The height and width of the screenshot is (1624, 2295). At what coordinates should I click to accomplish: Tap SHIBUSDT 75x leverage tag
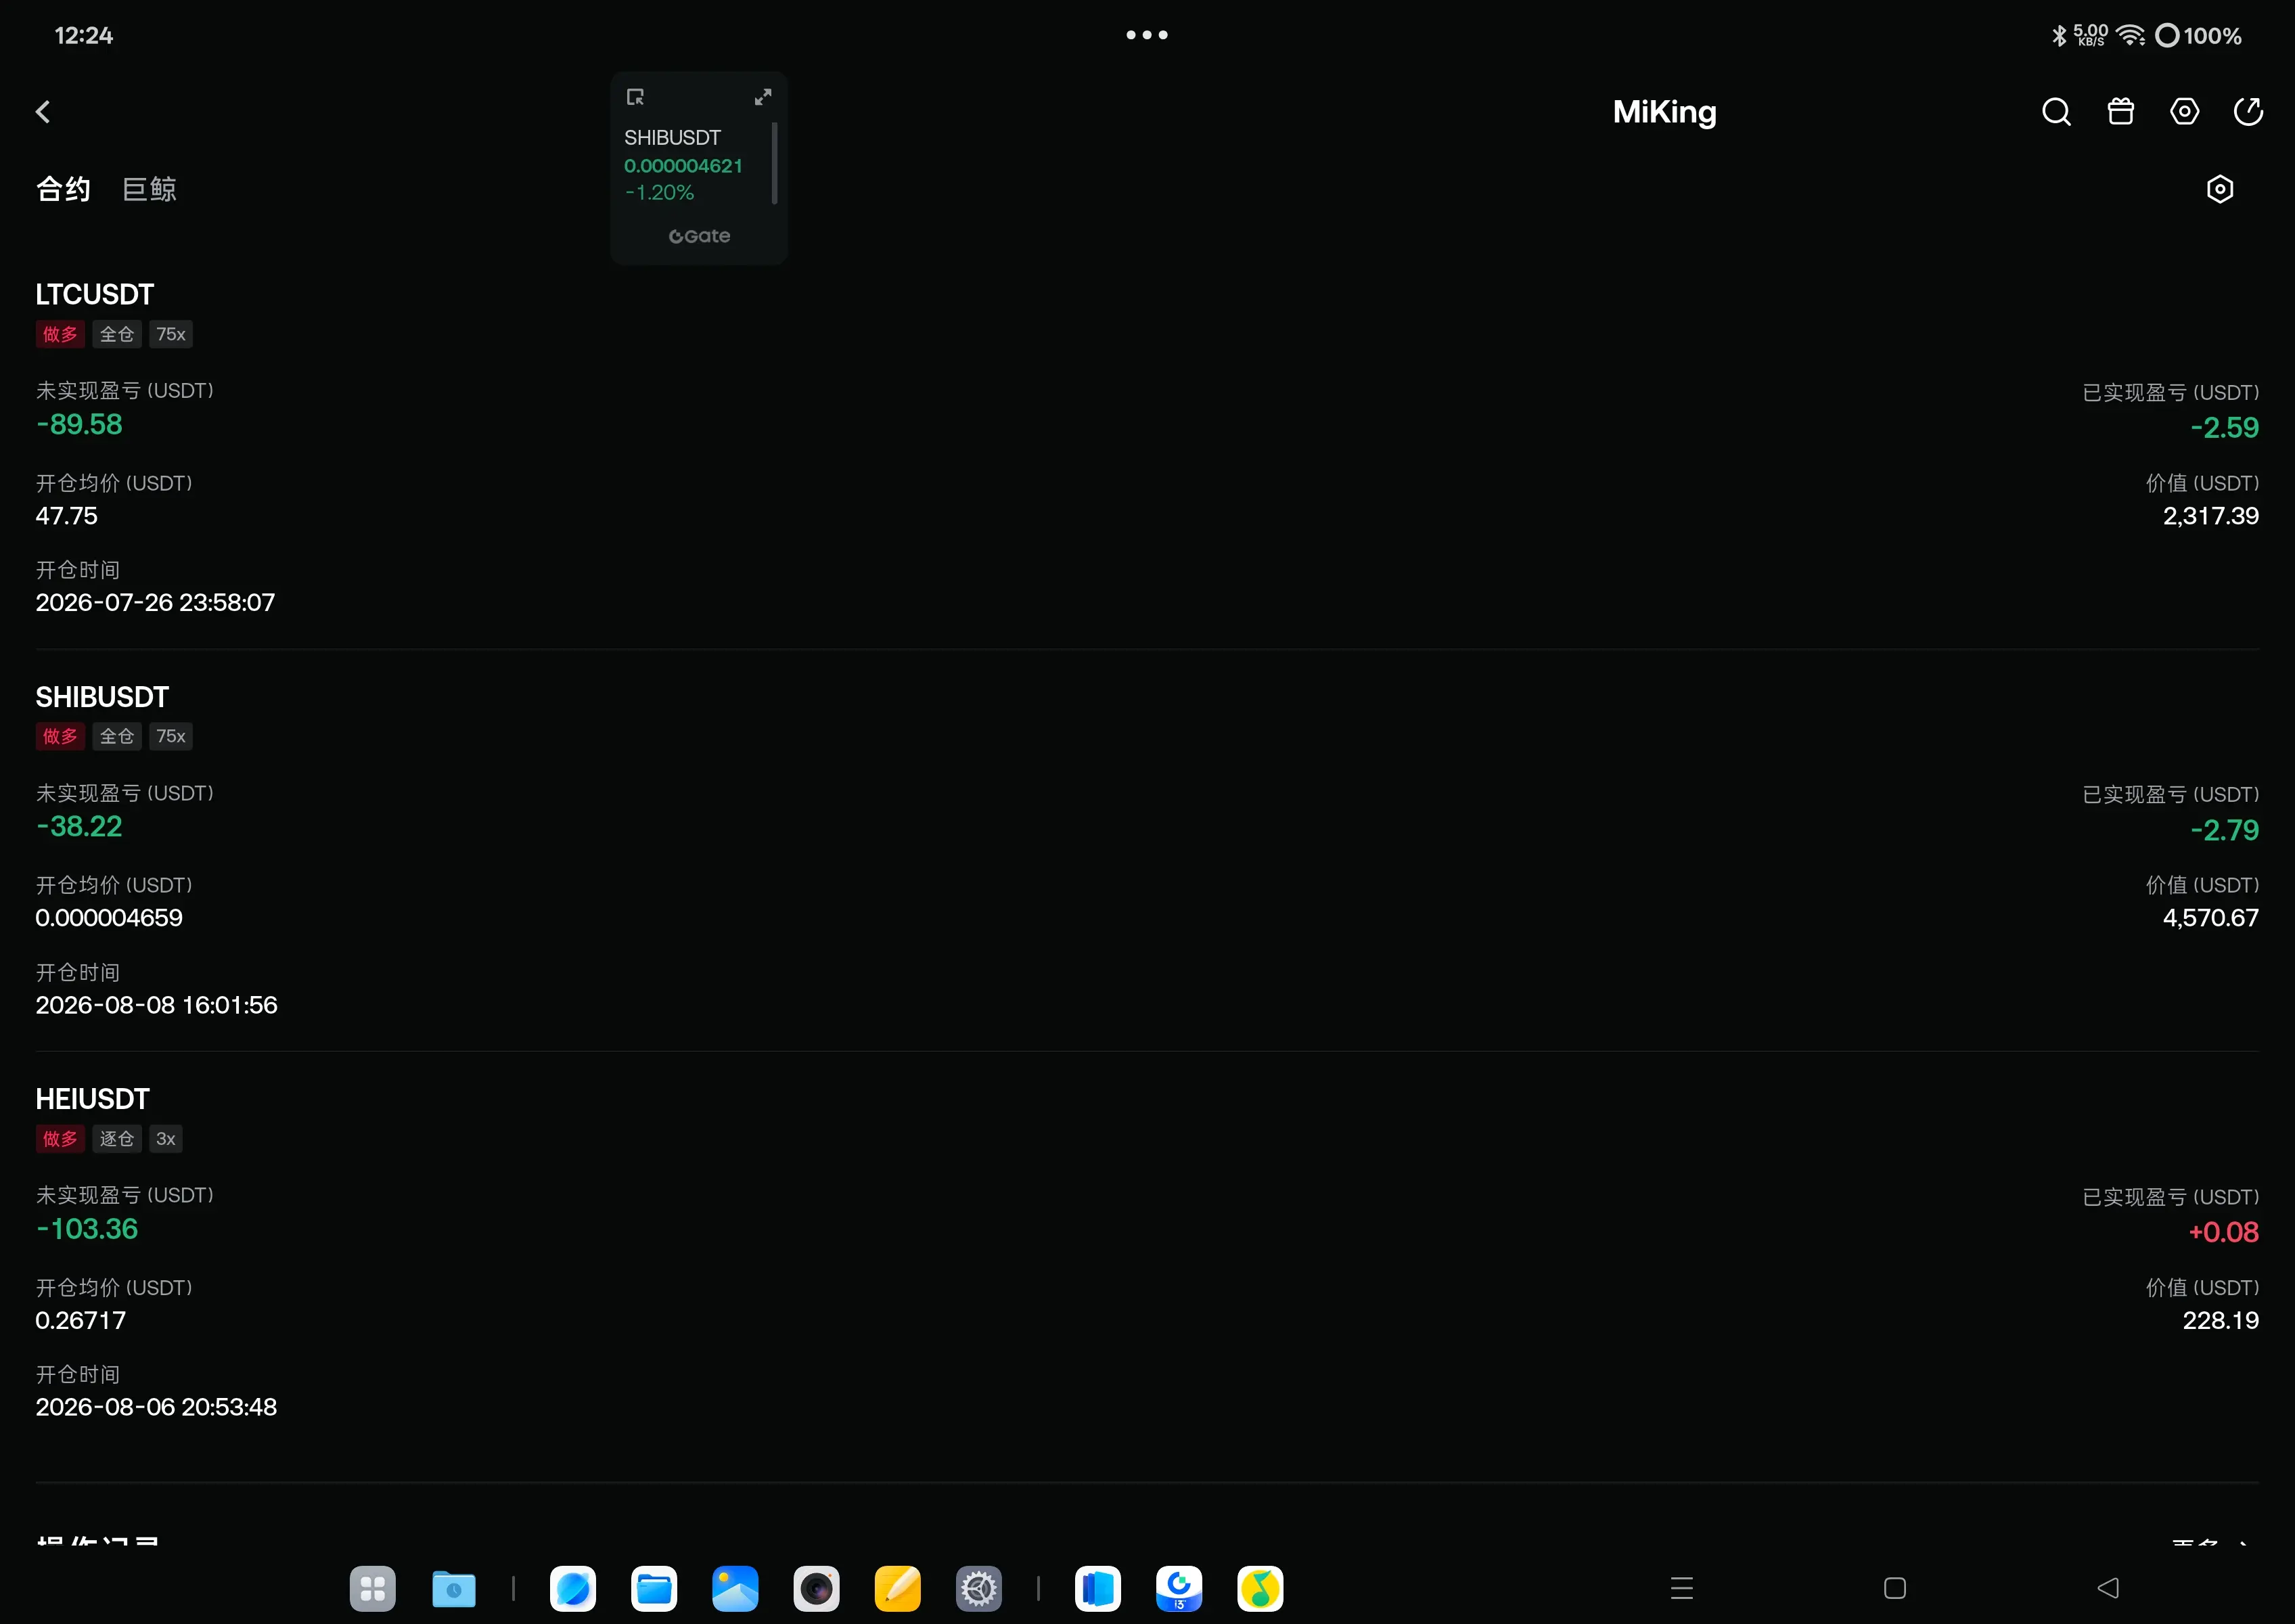point(171,736)
